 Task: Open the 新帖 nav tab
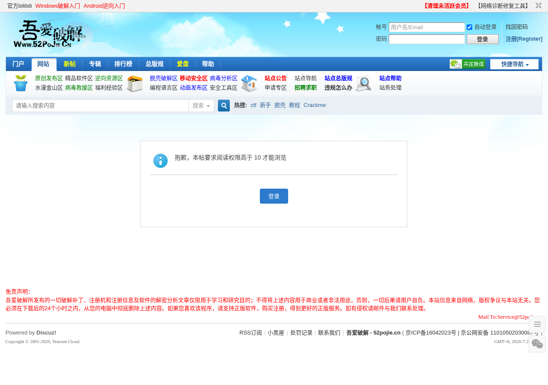pyautogui.click(x=70, y=64)
